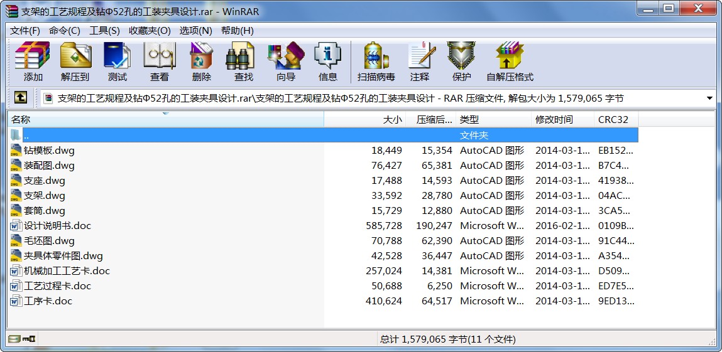
Task: Click the 扫描病毒 (Virus Scan) icon
Action: click(x=376, y=61)
